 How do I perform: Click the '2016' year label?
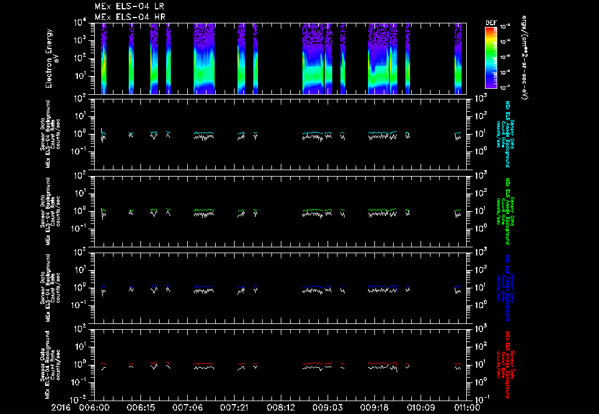pos(61,408)
